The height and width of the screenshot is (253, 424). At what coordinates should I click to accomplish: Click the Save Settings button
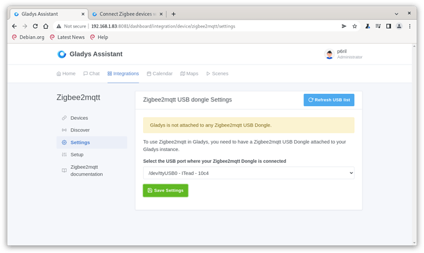165,190
